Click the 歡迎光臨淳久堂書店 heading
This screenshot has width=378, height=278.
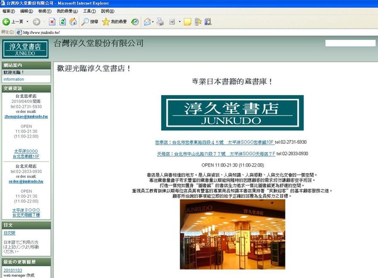coord(94,68)
